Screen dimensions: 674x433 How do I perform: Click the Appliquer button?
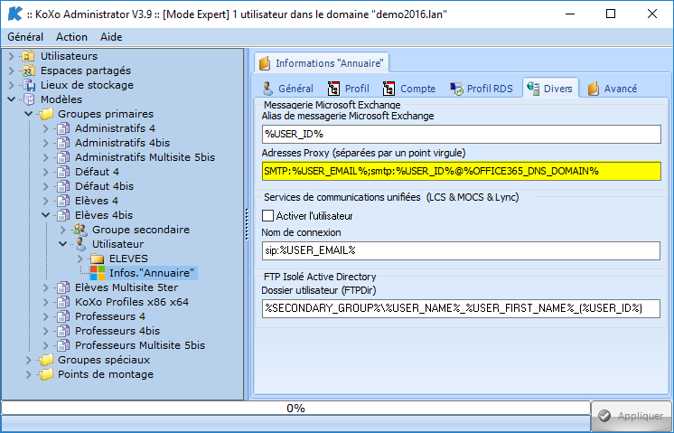pos(632,415)
